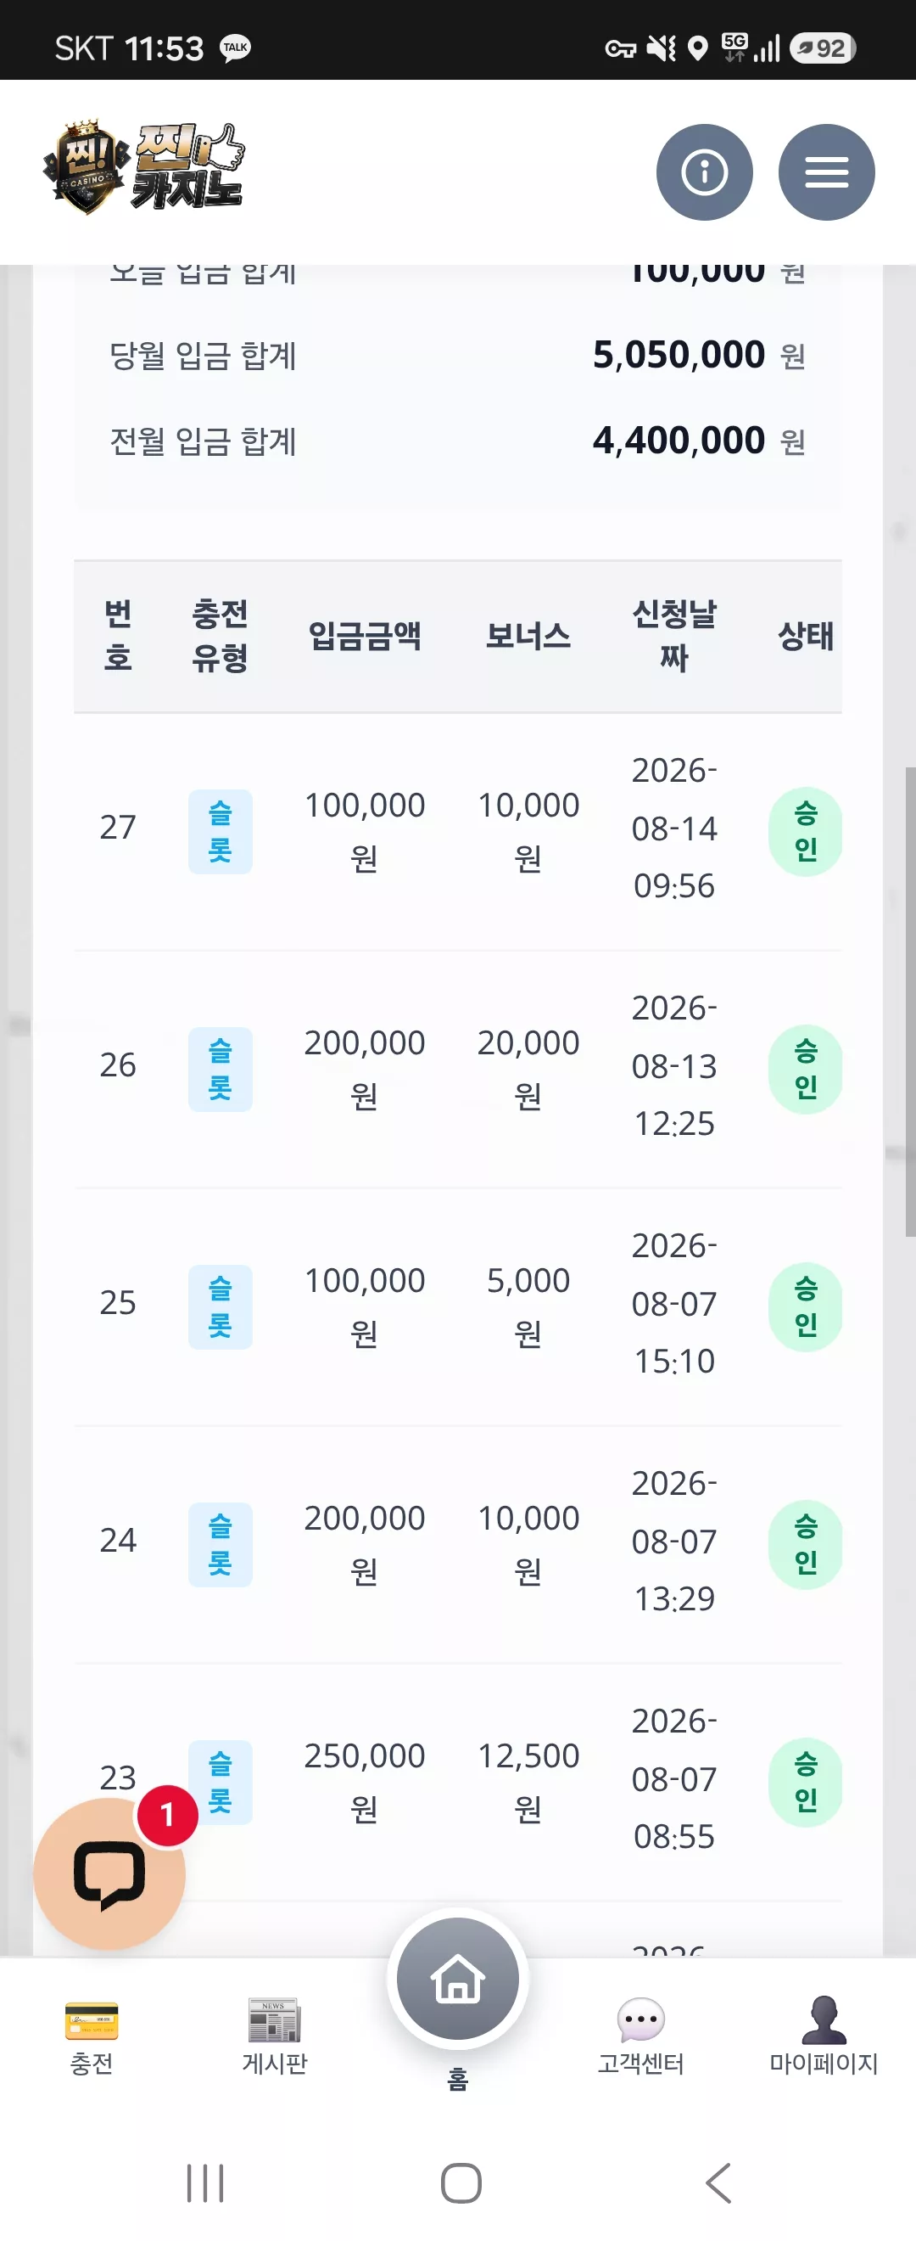Click the page scrollbar on right edge

(x=910, y=1002)
